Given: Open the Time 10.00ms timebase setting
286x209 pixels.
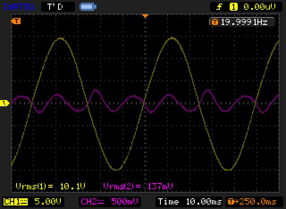Looking at the screenshot, I should [x=189, y=202].
